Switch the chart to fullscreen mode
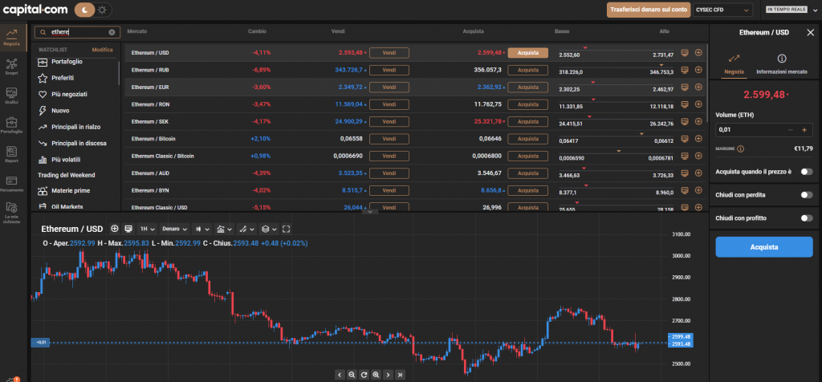Screen dimensions: 822x382 pos(287,229)
